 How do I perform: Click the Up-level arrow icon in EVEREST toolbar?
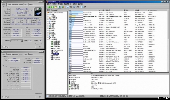click(56, 7)
